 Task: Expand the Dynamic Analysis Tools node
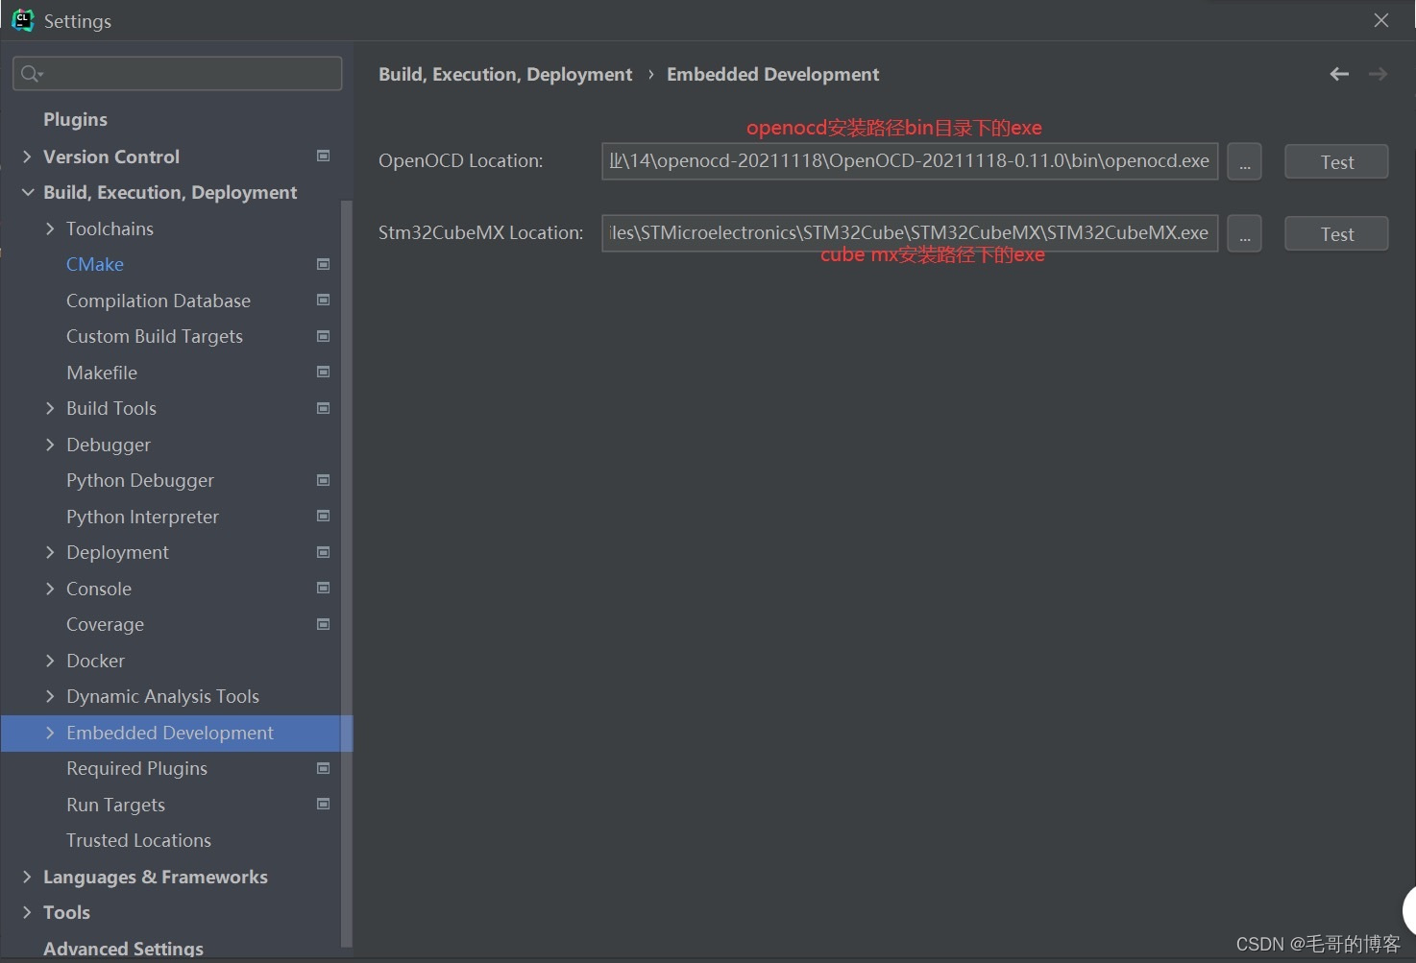(50, 696)
